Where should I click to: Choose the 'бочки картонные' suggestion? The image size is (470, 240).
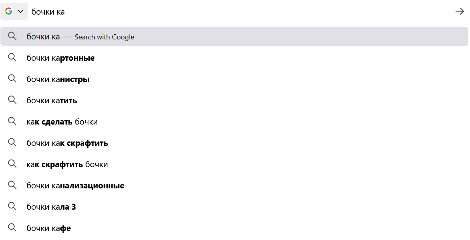tap(60, 58)
